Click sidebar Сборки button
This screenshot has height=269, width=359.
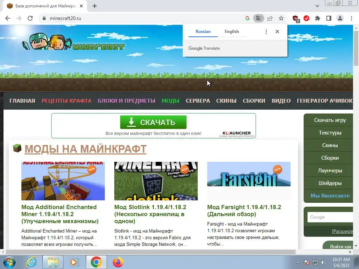point(330,158)
